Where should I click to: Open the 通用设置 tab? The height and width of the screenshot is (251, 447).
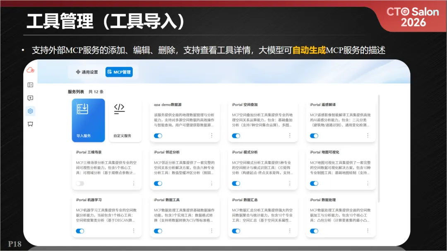(87, 72)
